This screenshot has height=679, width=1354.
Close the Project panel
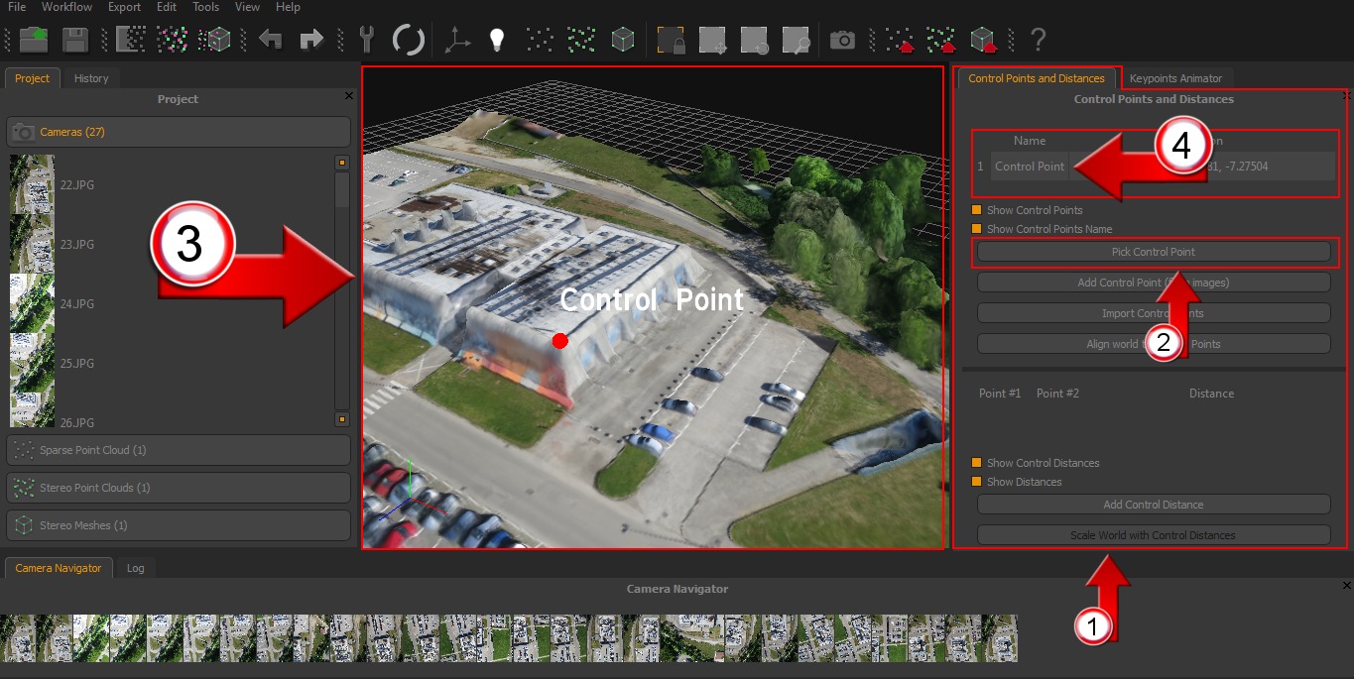click(x=348, y=95)
